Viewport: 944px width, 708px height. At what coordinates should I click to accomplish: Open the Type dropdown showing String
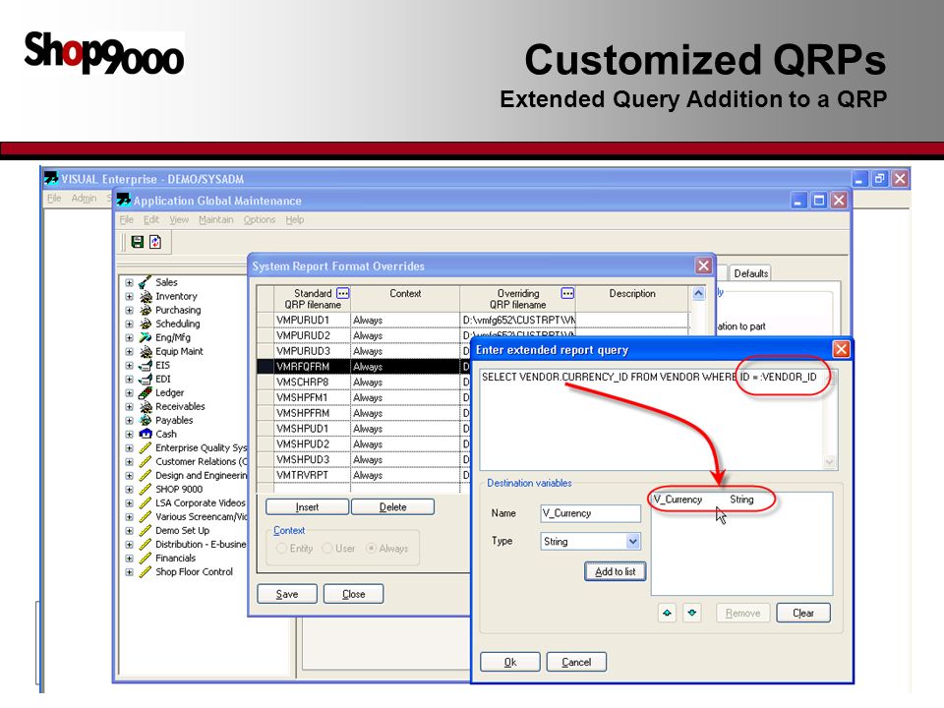click(632, 541)
